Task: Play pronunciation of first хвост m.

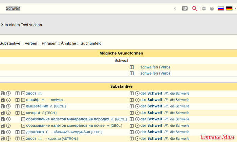Action: 23,93
